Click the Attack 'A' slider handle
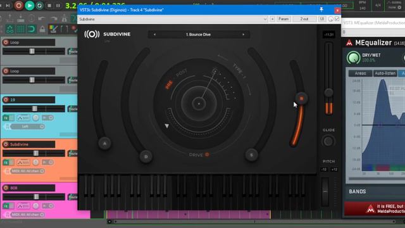The image size is (405, 228). [104, 144]
